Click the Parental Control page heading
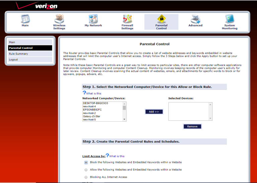257x183 pixels. (x=155, y=44)
